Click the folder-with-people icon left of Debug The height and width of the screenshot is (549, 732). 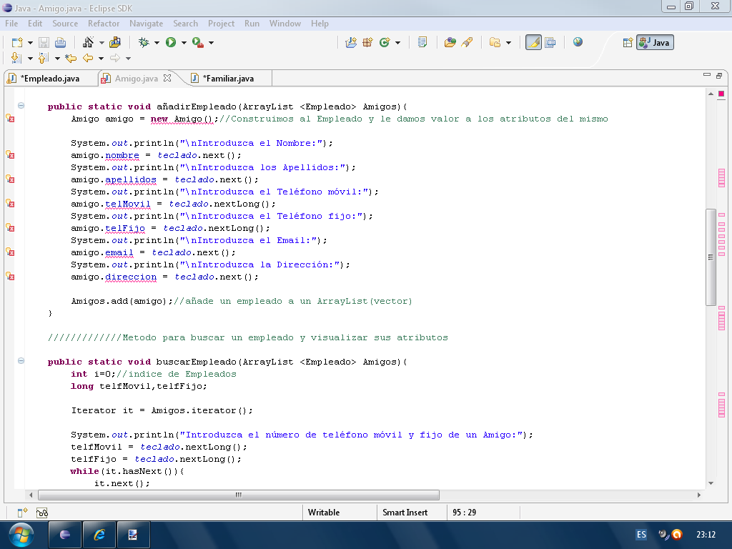pyautogui.click(x=115, y=42)
